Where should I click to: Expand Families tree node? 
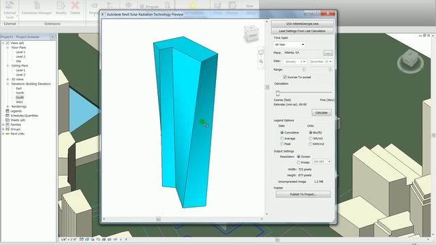coord(3,125)
